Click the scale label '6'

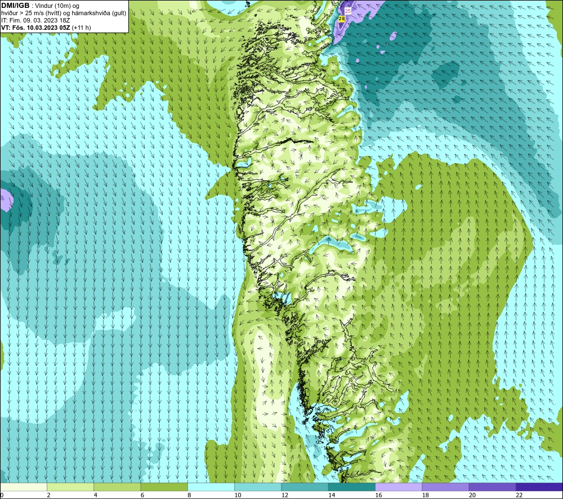[x=142, y=495]
